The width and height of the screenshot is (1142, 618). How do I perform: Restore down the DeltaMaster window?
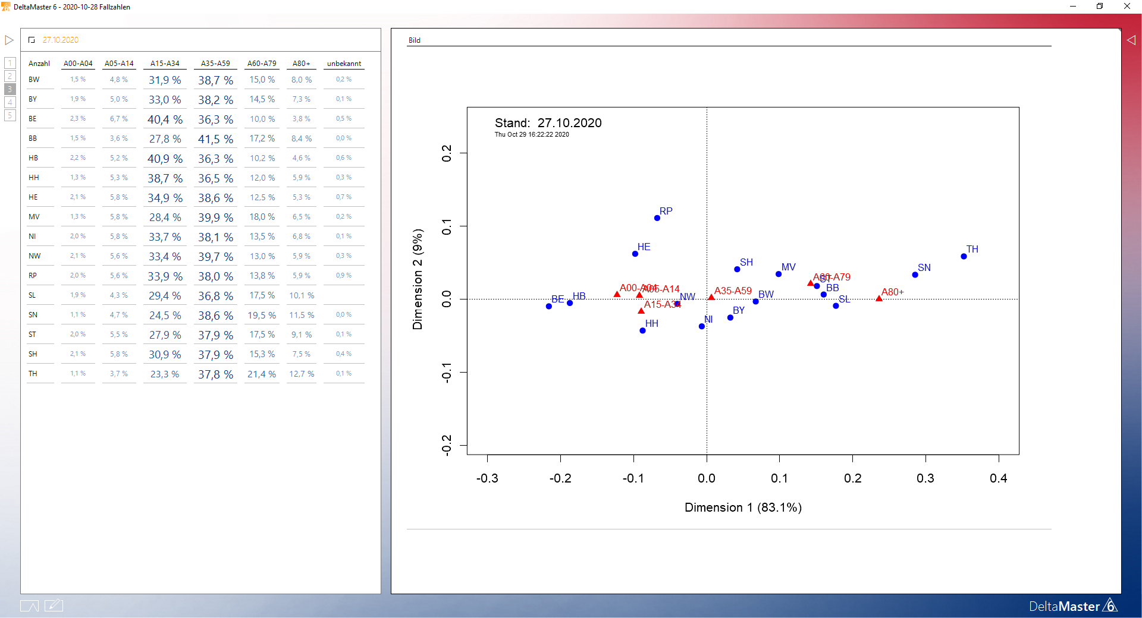[x=1100, y=7]
